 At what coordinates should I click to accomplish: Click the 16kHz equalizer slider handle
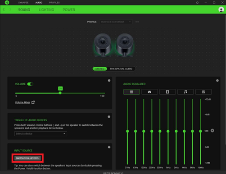click(200, 131)
